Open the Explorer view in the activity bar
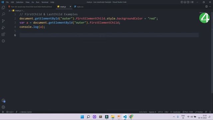 (x=3, y=7)
